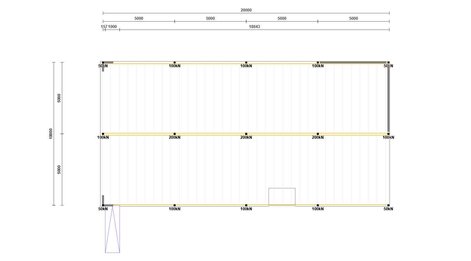
Task: Select the first horizontal 5000 bay dimension
Action: [139, 18]
